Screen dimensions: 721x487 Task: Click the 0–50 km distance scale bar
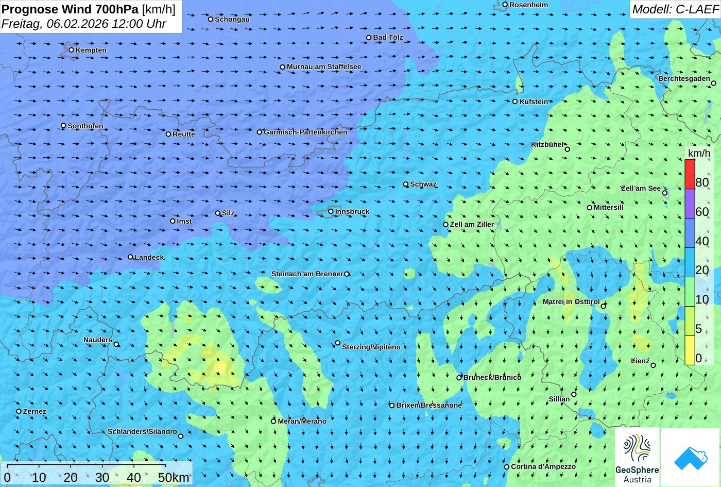coord(87,466)
